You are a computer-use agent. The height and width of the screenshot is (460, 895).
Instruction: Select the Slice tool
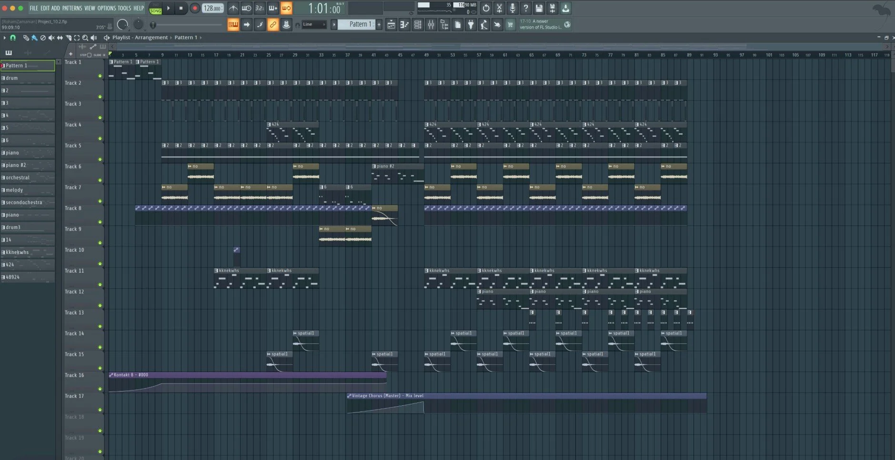pyautogui.click(x=68, y=38)
